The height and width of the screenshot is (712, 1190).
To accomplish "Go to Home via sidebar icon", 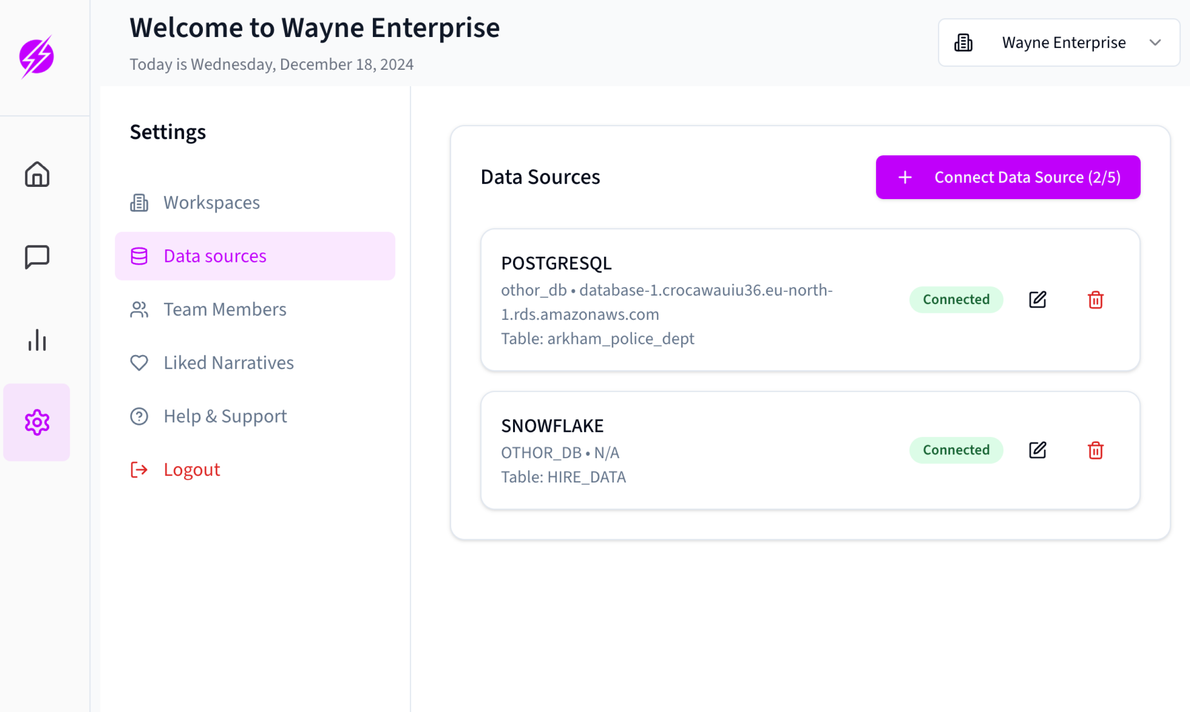I will point(37,174).
